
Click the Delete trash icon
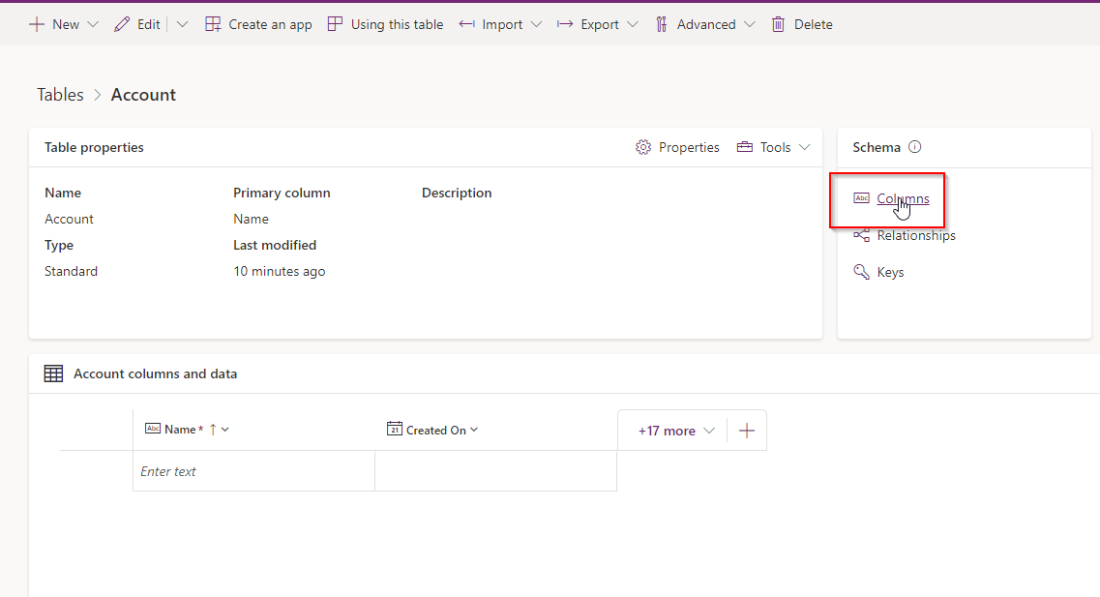[x=778, y=24]
